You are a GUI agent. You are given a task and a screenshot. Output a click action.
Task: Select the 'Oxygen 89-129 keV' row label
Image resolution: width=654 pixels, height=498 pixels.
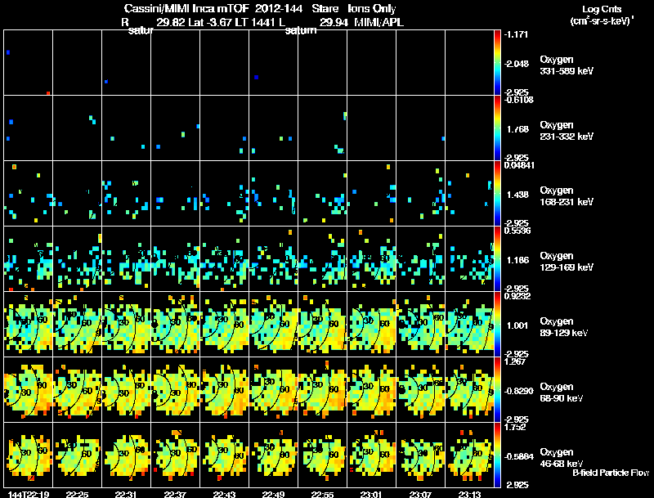[x=564, y=327]
